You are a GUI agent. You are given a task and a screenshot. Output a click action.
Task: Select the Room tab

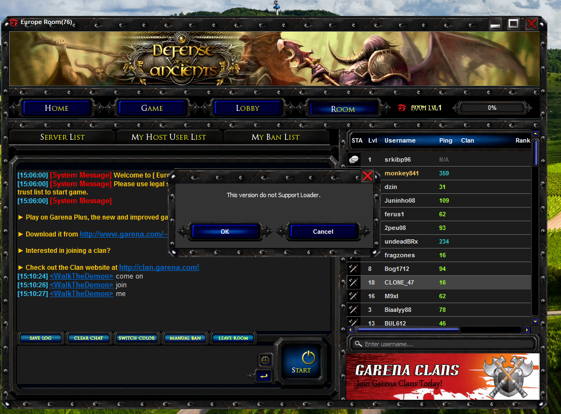343,109
